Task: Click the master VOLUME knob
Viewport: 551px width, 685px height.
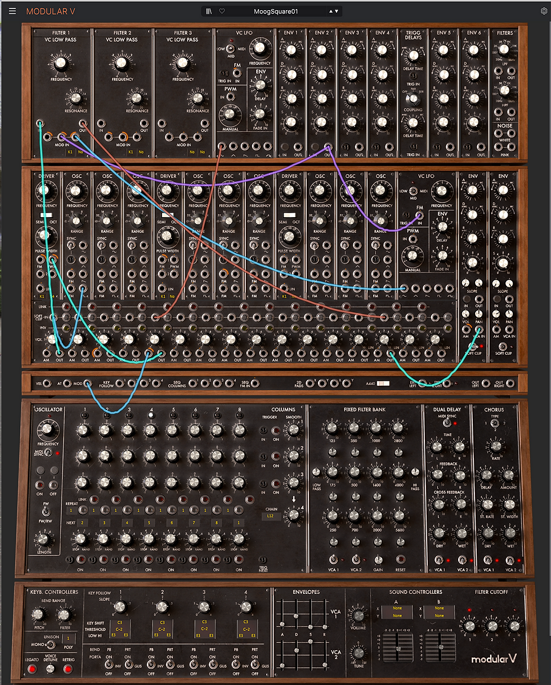Action: (x=358, y=615)
